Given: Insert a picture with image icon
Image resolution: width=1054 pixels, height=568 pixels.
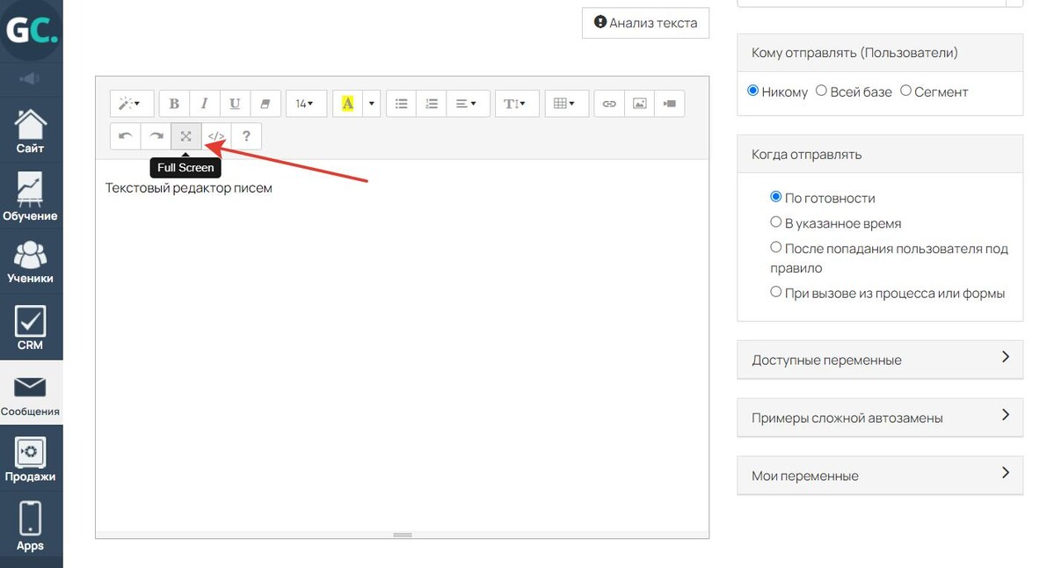Looking at the screenshot, I should click(639, 104).
